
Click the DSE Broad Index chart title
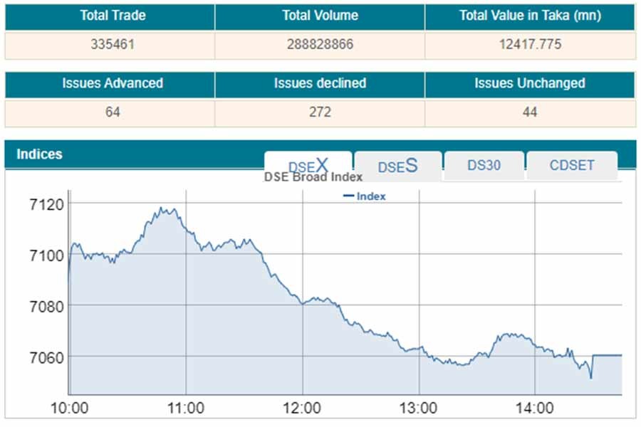[x=313, y=177]
